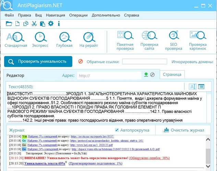217x171 pixels.
Task: Switch to page view icon in text panel
Action: pyautogui.click(x=201, y=87)
